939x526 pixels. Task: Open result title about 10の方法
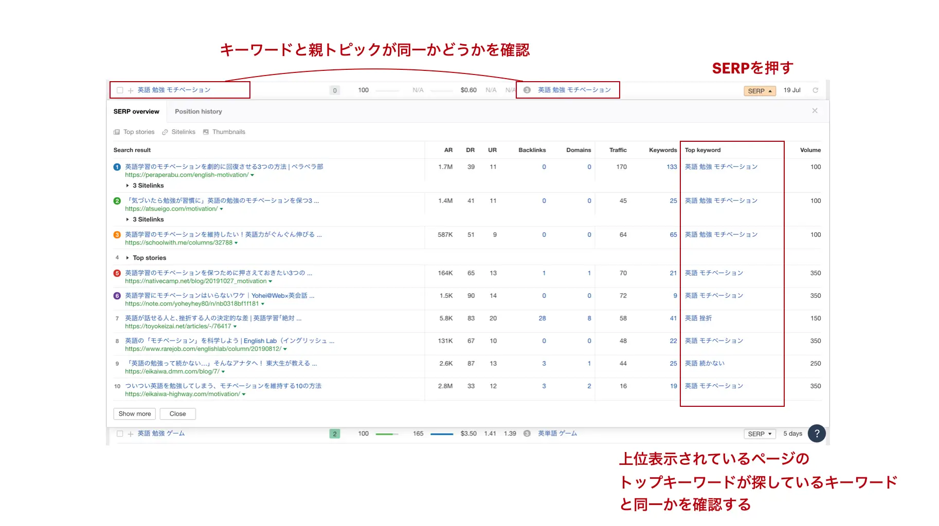click(223, 386)
